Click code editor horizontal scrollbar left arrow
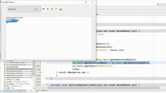 47,88
